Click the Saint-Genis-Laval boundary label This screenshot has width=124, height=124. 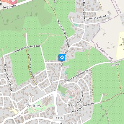(104, 51)
